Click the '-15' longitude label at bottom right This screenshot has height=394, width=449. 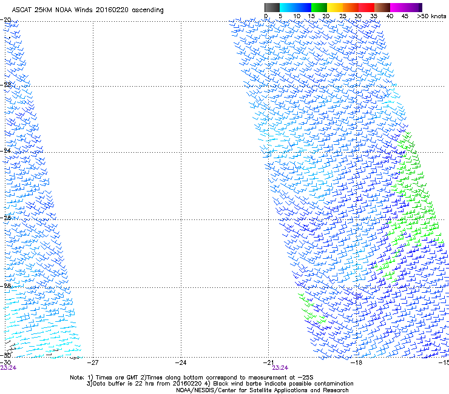(x=444, y=362)
